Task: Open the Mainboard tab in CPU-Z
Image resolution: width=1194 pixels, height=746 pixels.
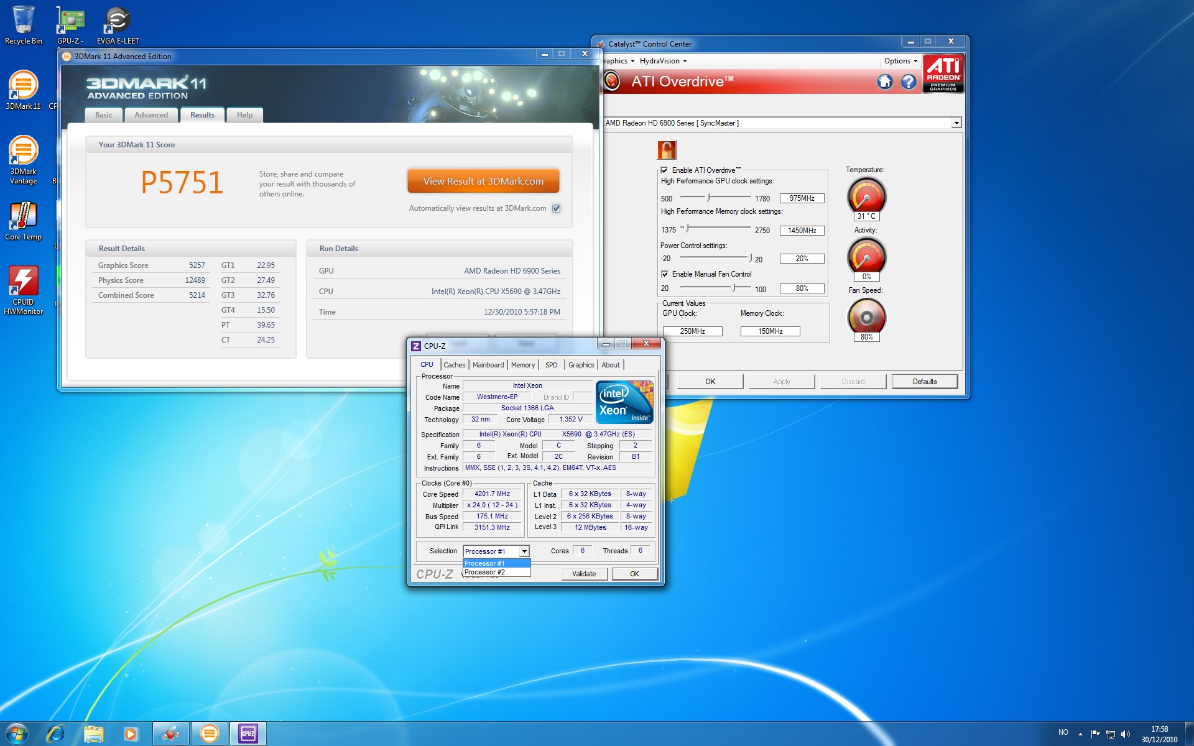Action: click(x=488, y=365)
